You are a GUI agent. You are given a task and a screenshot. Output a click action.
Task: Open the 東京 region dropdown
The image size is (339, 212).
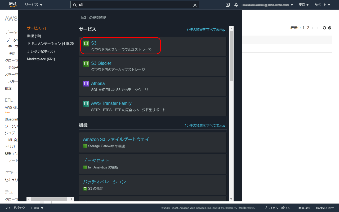304,5
